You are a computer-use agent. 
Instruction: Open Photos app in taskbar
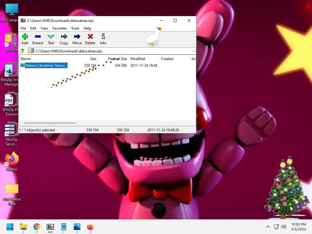[77, 227]
